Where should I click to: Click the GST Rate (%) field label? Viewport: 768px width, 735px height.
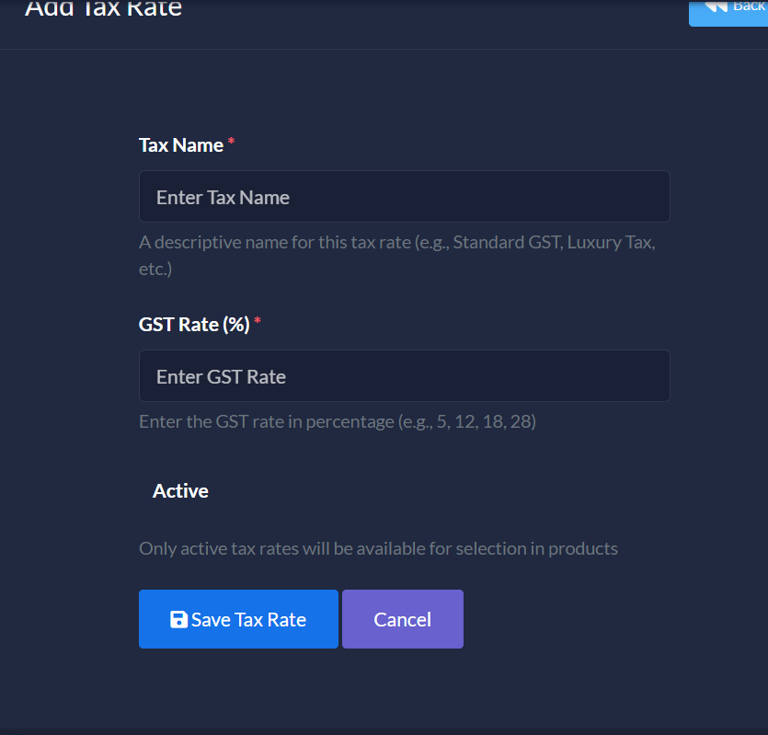click(x=194, y=325)
